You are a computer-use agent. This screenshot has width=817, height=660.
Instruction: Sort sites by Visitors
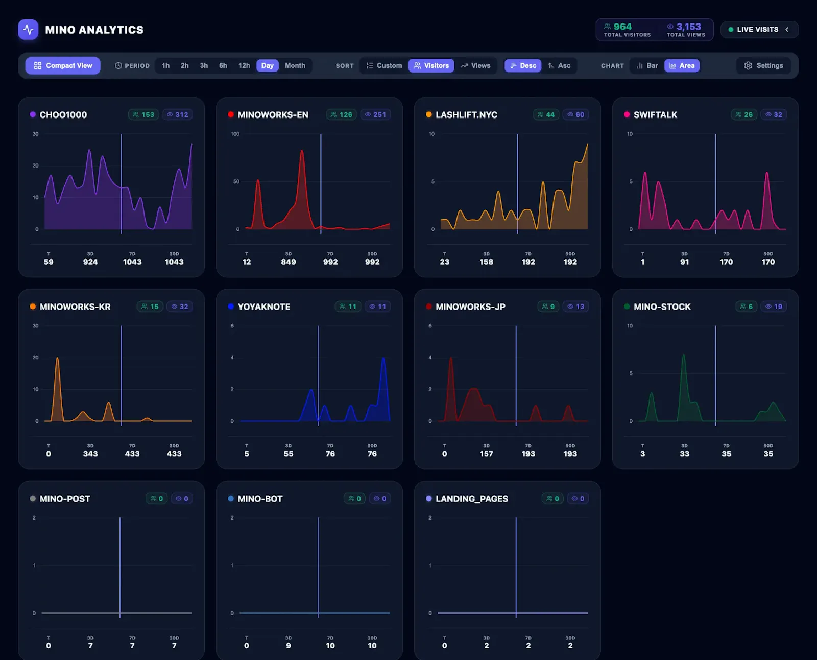431,65
